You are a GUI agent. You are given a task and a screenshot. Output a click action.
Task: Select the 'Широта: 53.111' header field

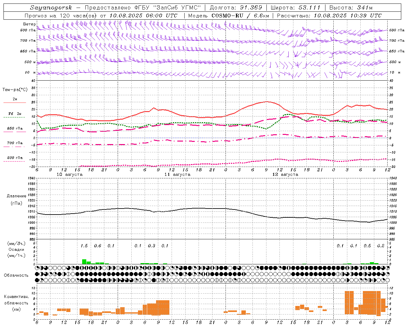296,8
